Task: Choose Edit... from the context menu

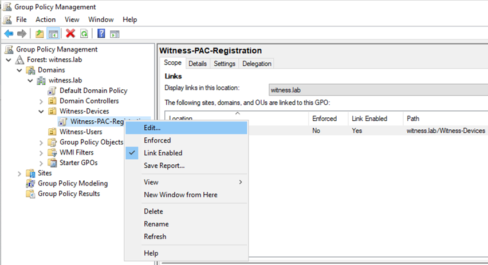Action: point(186,128)
